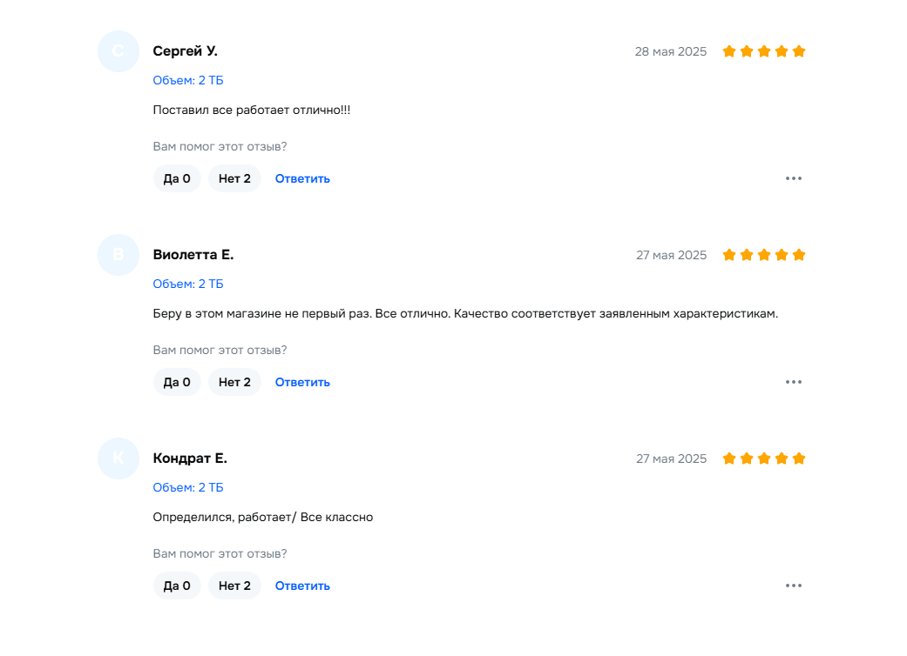Click Кондрат Е. avatar circle

(118, 459)
